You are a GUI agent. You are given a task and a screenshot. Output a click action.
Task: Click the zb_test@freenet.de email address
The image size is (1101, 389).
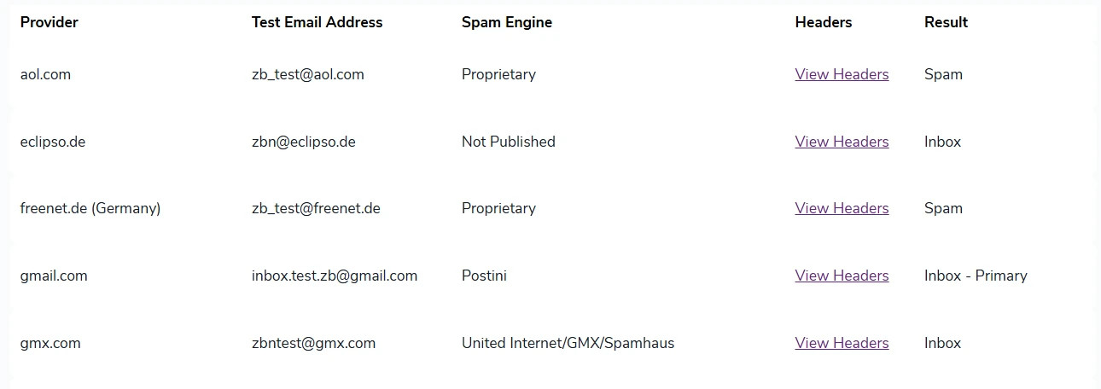[316, 208]
